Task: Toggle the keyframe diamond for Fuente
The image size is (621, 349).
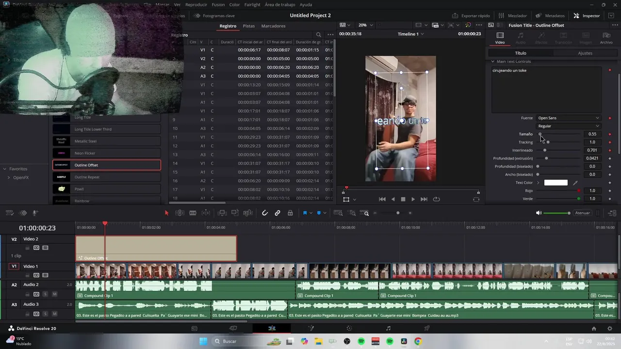Action: click(610, 118)
